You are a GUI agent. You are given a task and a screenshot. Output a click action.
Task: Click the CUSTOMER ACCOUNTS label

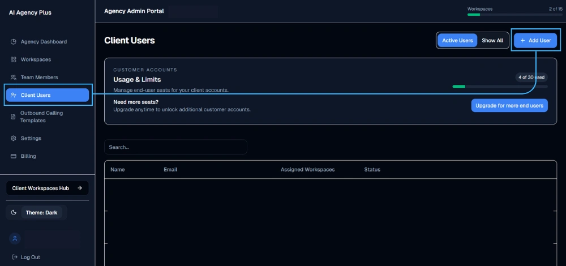click(145, 70)
